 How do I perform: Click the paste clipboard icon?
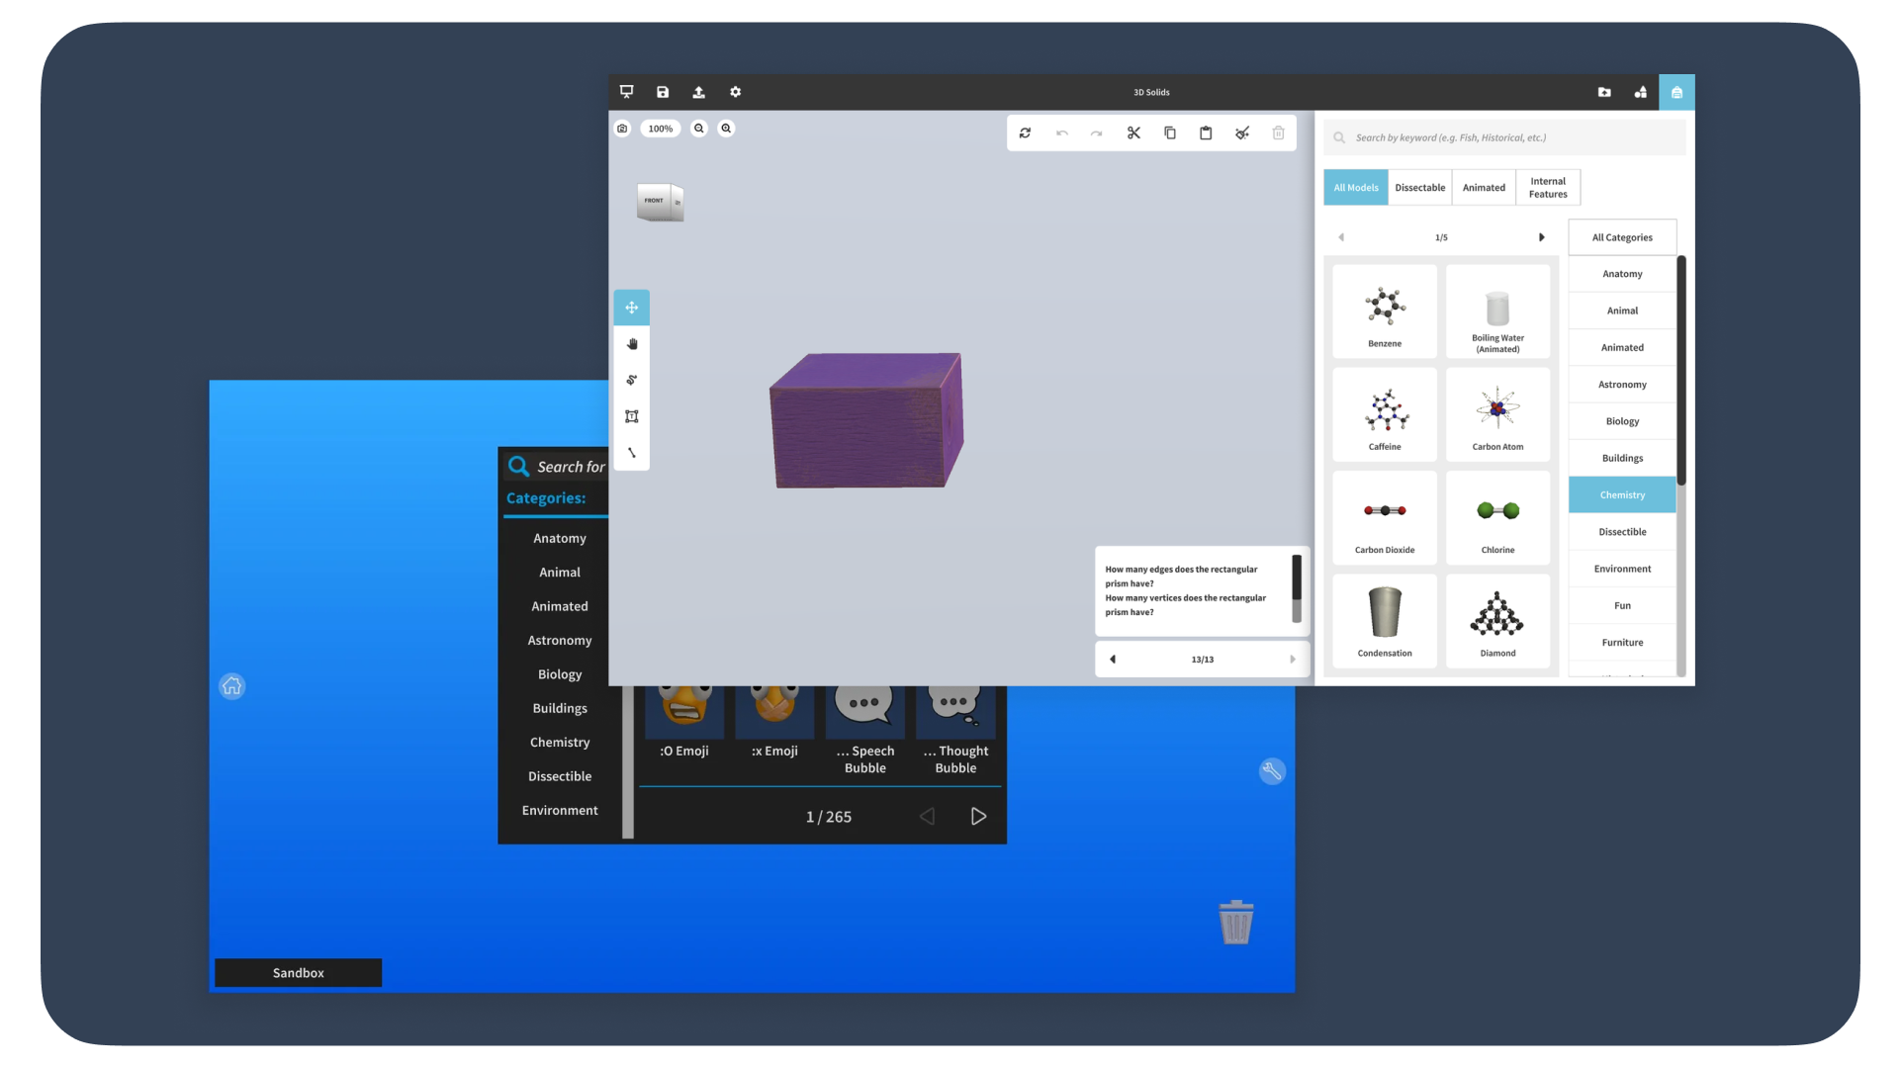click(1206, 133)
